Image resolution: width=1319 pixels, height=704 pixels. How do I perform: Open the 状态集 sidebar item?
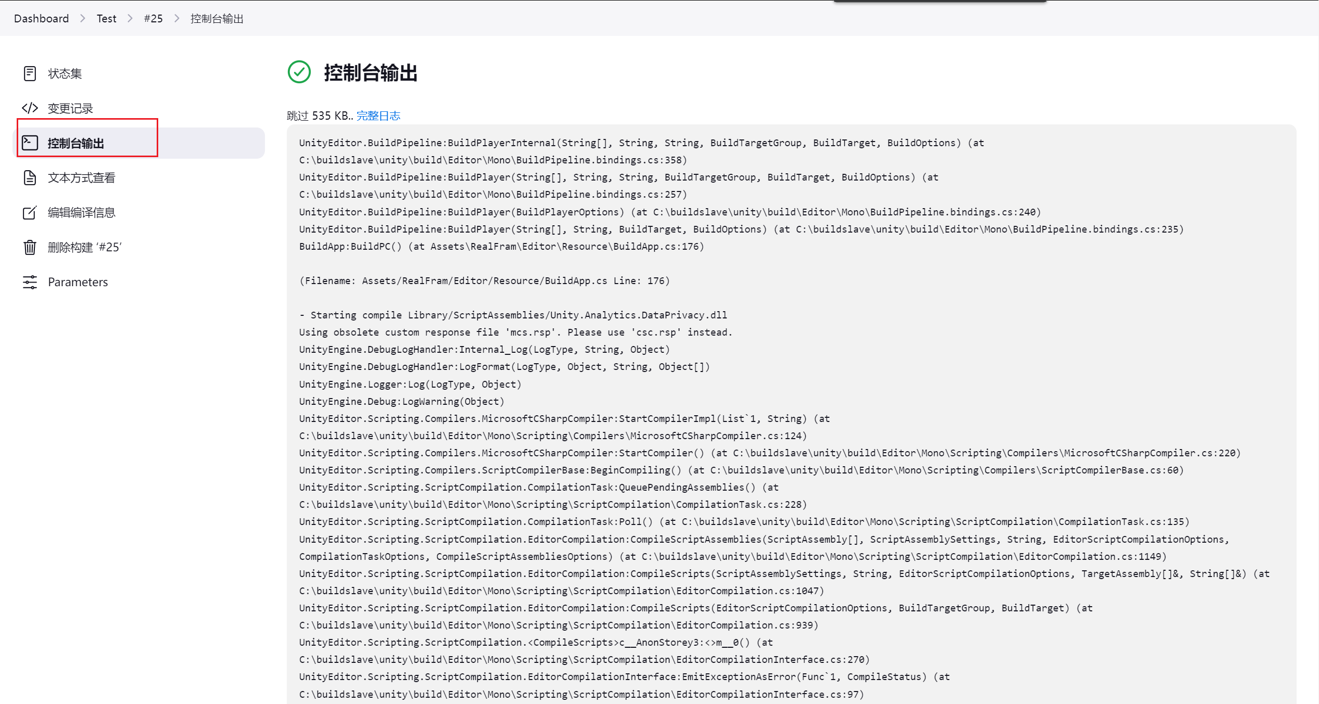[x=138, y=73]
